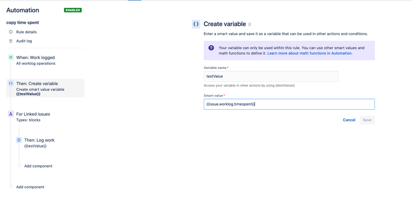Open Rule details

(26, 32)
